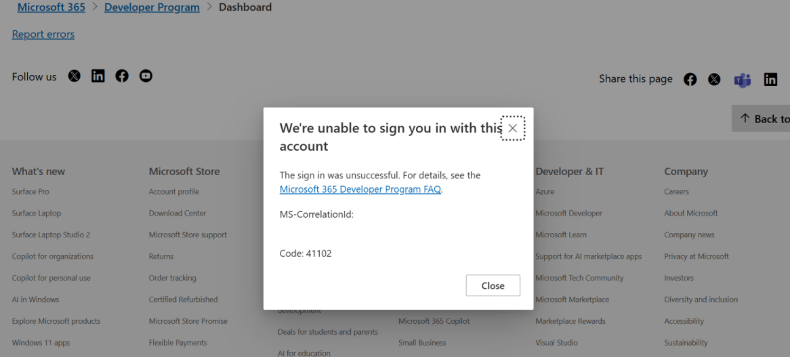
Task: Click the Report errors link
Action: point(43,34)
